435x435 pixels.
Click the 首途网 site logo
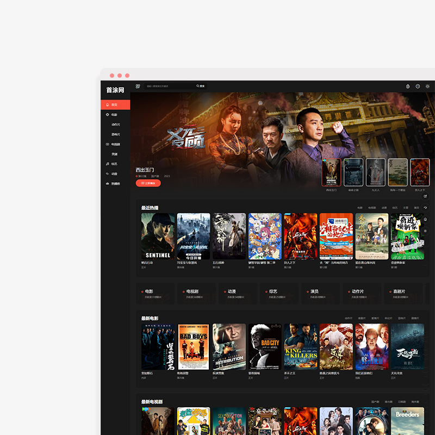coord(115,90)
